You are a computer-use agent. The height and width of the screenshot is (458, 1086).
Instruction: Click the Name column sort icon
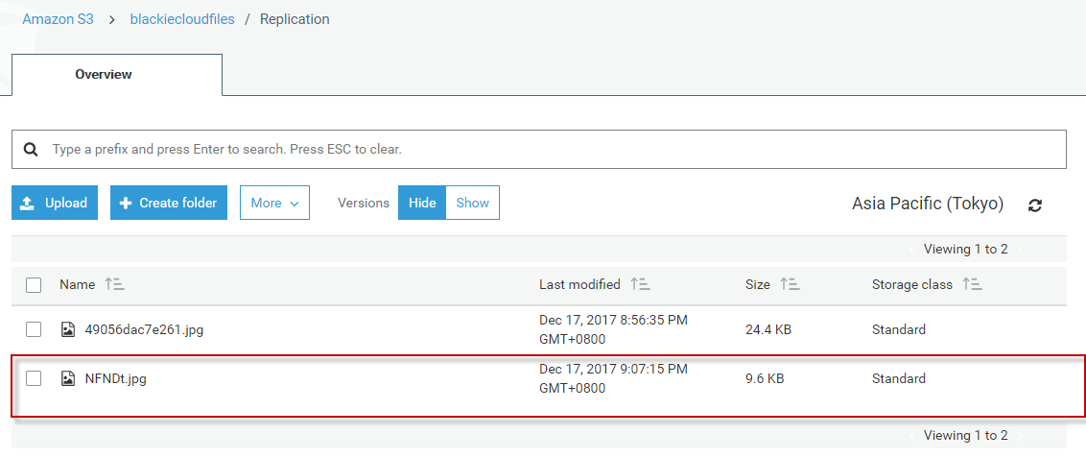coord(114,284)
